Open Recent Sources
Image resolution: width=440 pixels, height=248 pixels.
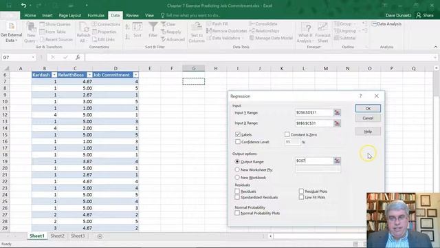click(x=56, y=39)
